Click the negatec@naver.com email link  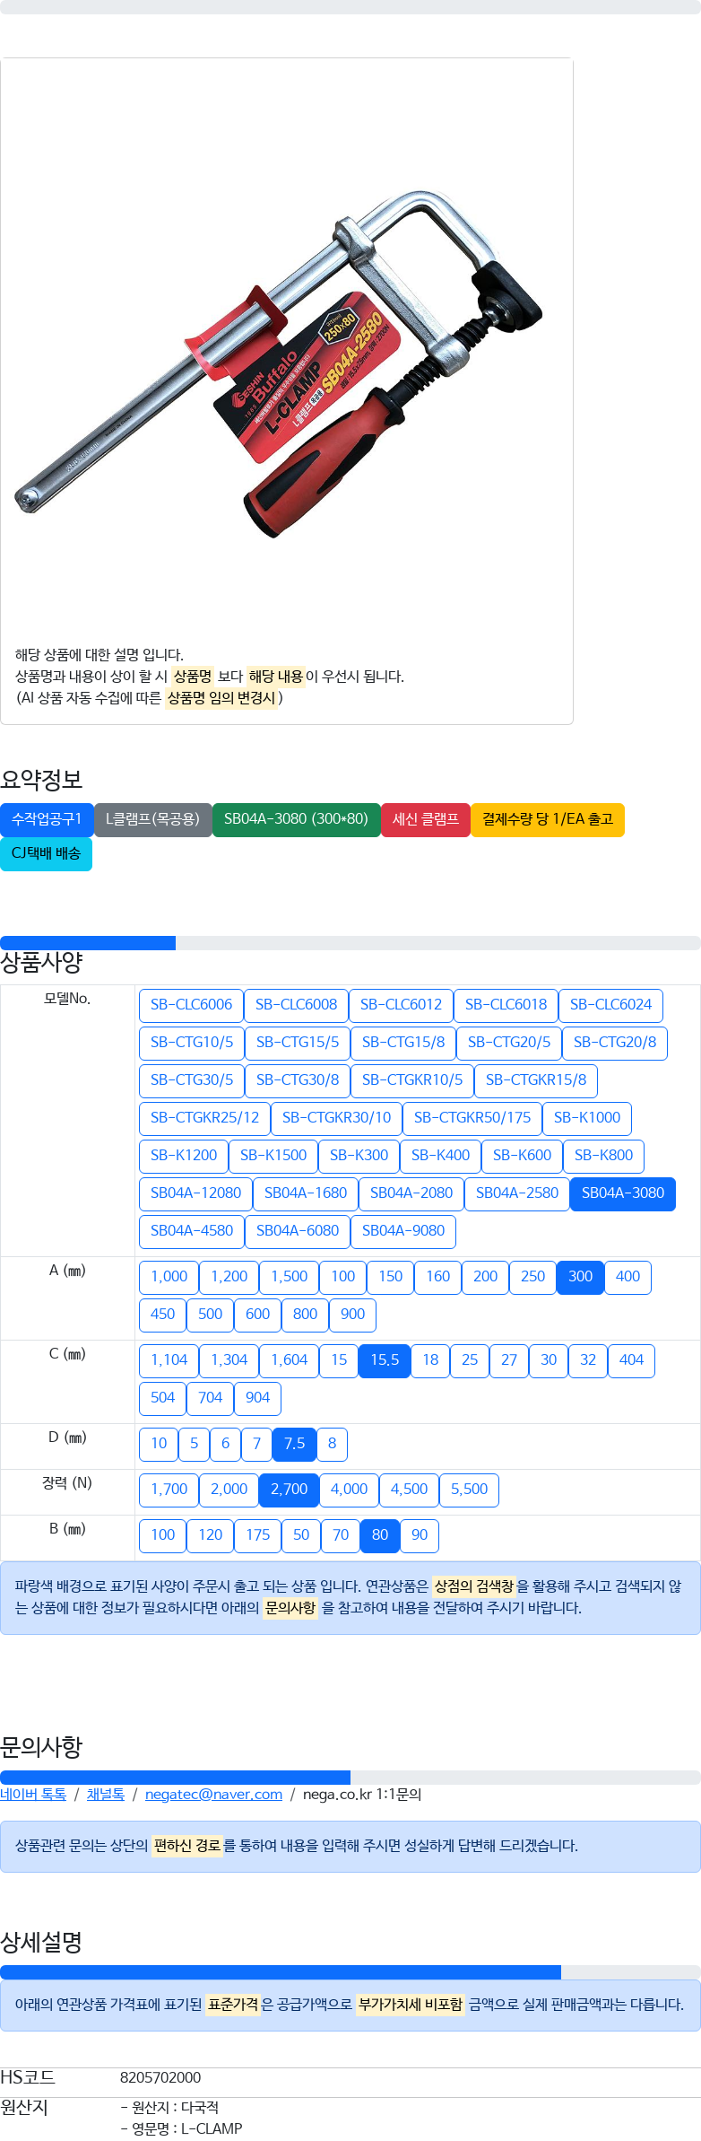click(213, 1795)
